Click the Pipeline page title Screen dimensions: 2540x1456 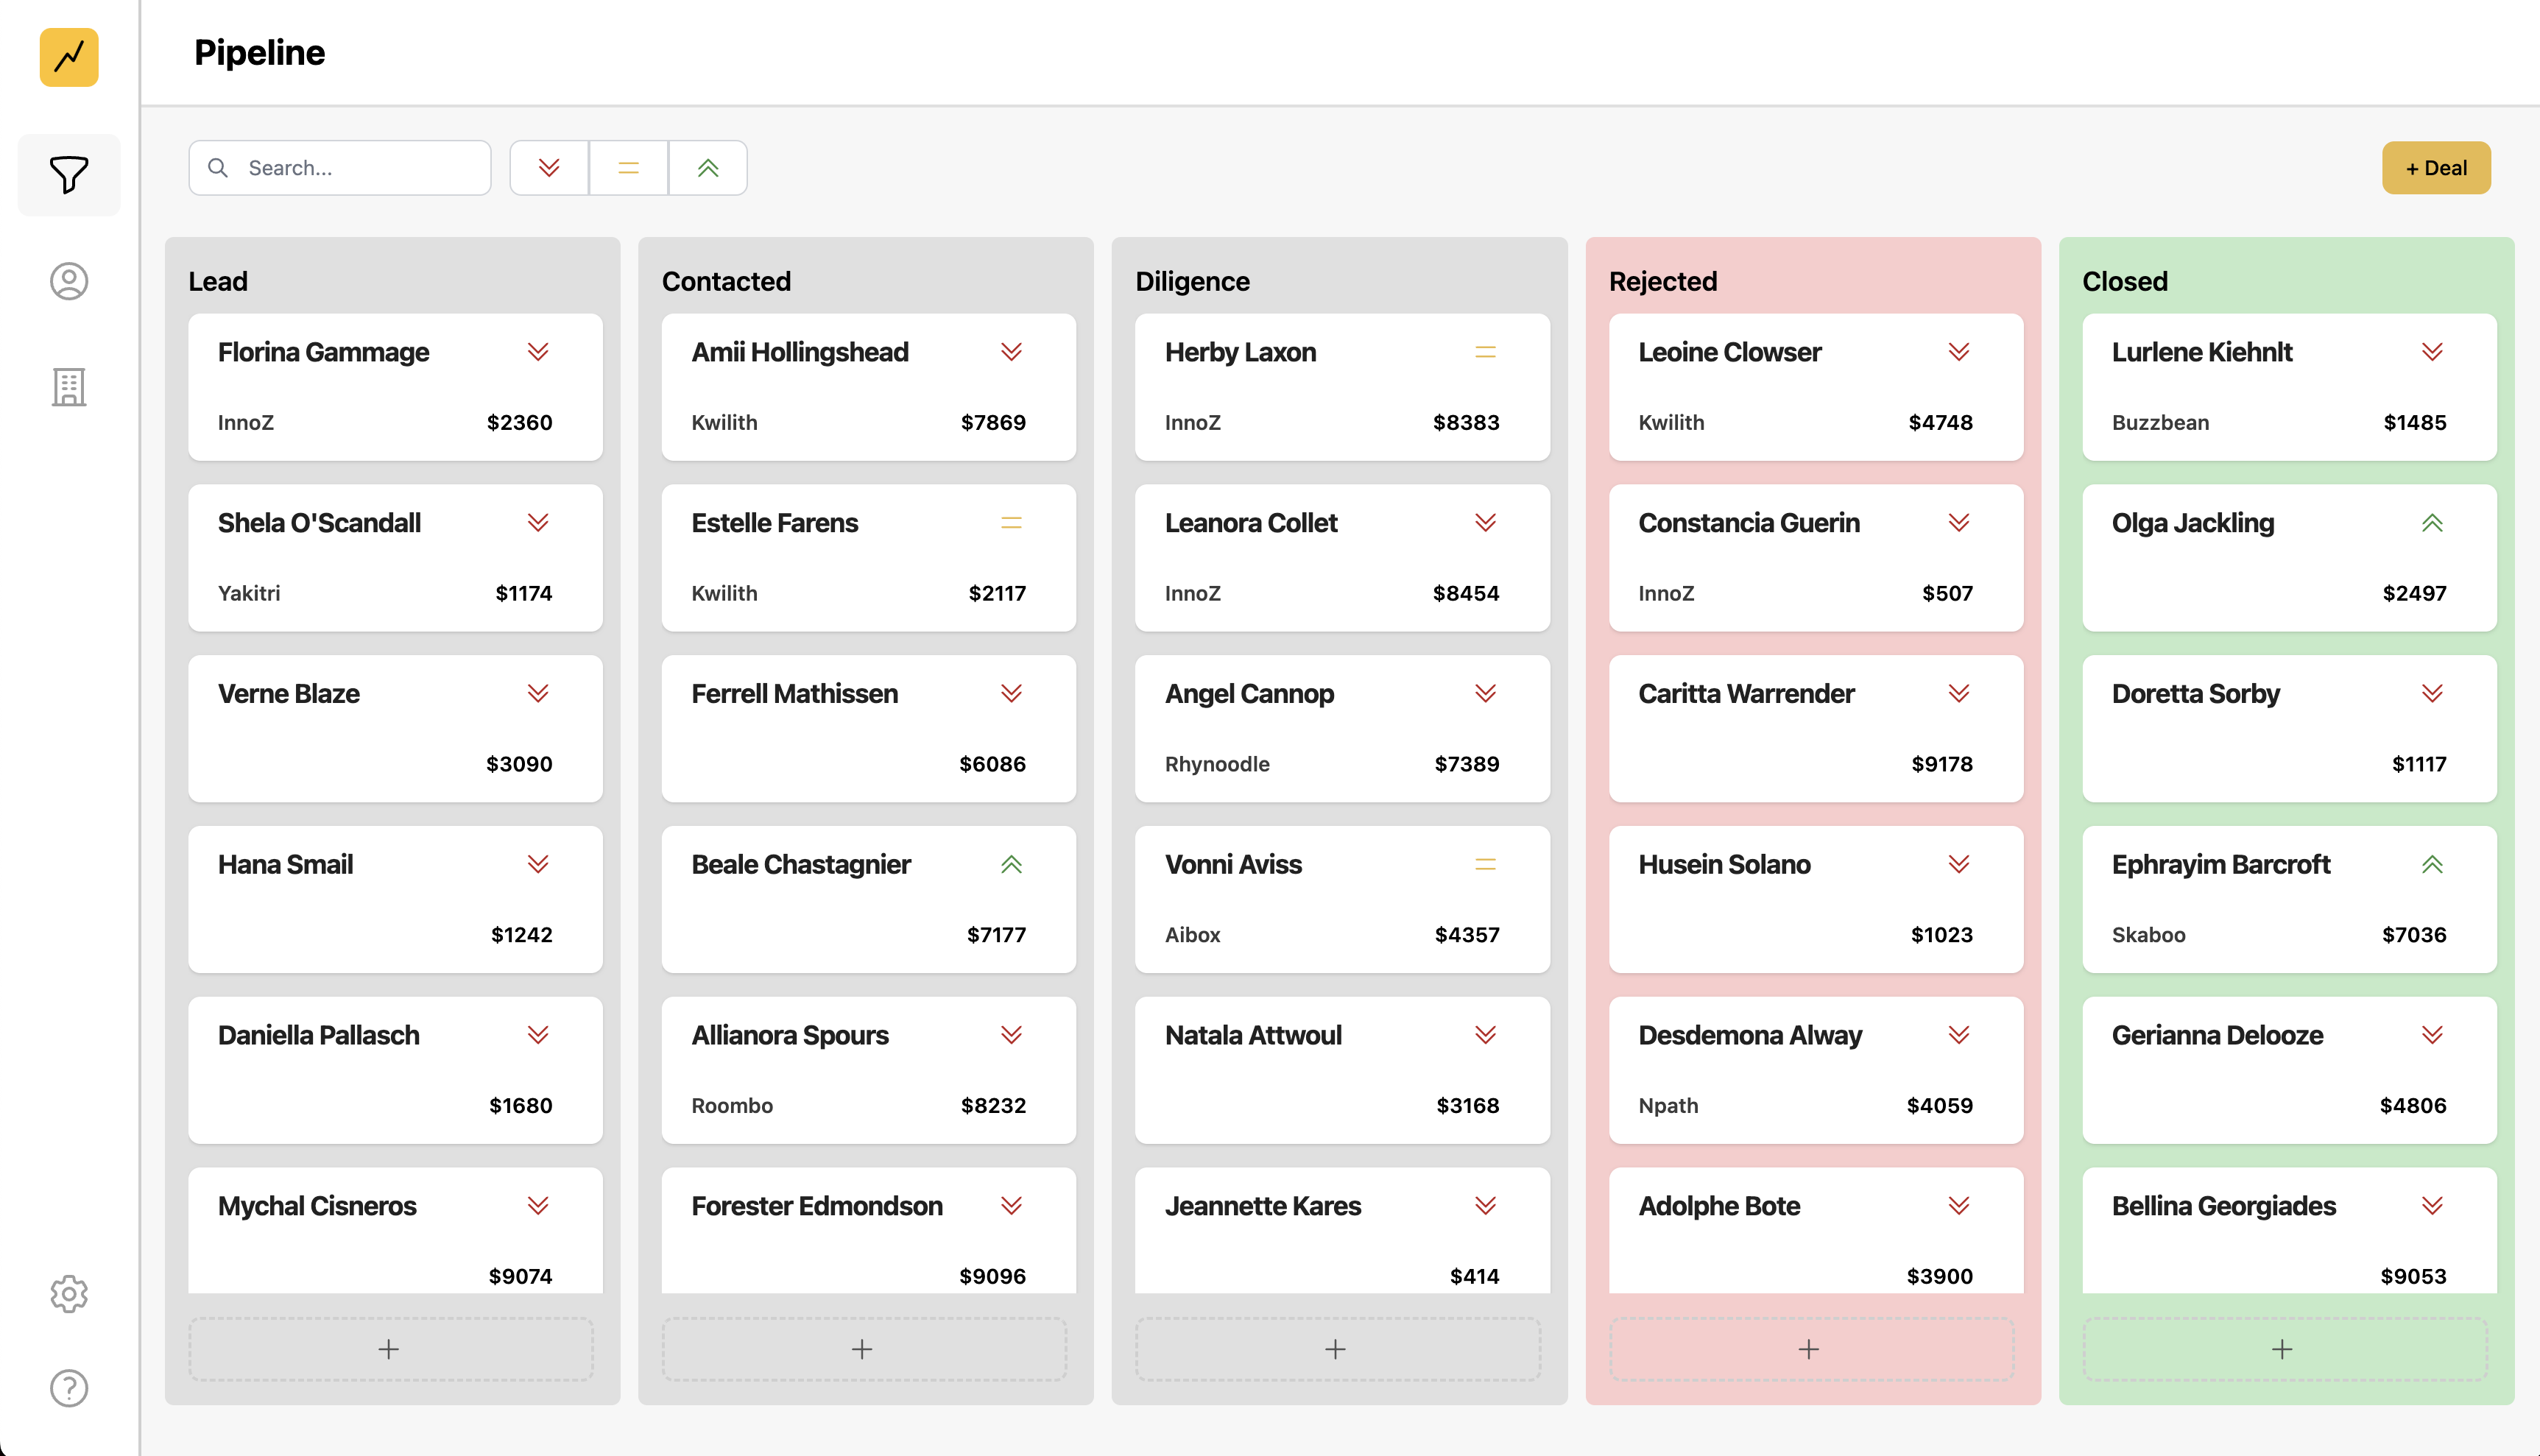click(x=259, y=53)
